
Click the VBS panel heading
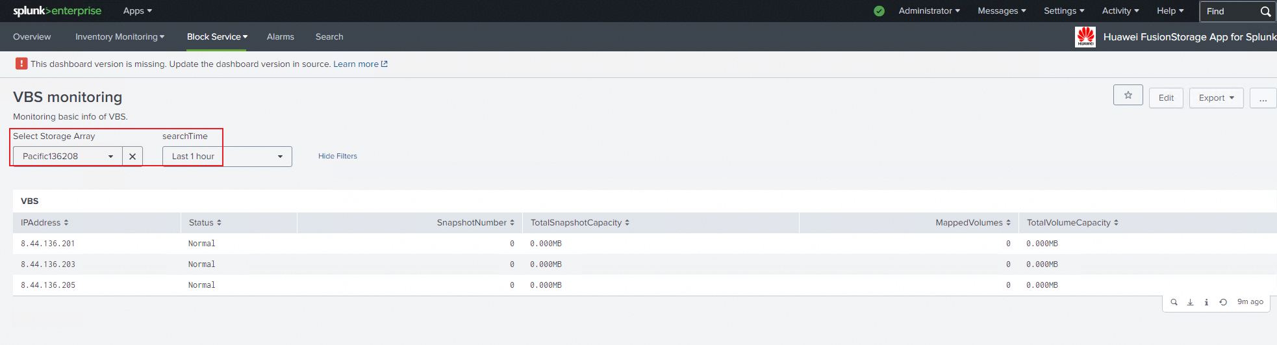coord(30,201)
